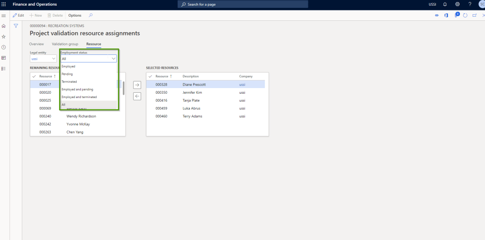Click the Search for a page field
The height and width of the screenshot is (240, 485).
242,4
